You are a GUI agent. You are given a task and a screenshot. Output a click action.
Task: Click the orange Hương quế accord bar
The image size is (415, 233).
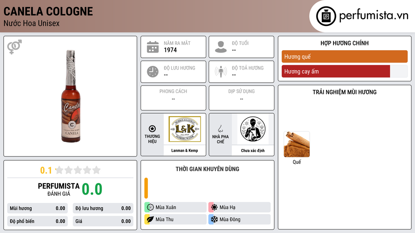point(344,57)
